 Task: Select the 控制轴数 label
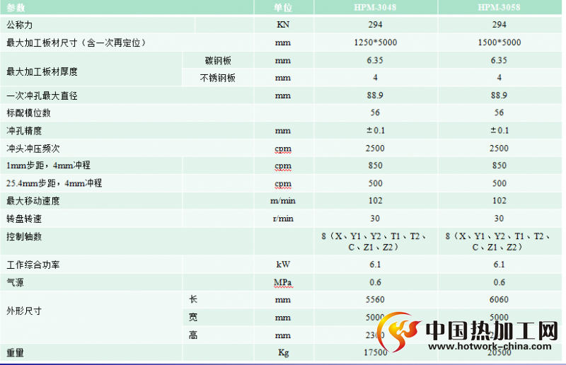point(24,236)
